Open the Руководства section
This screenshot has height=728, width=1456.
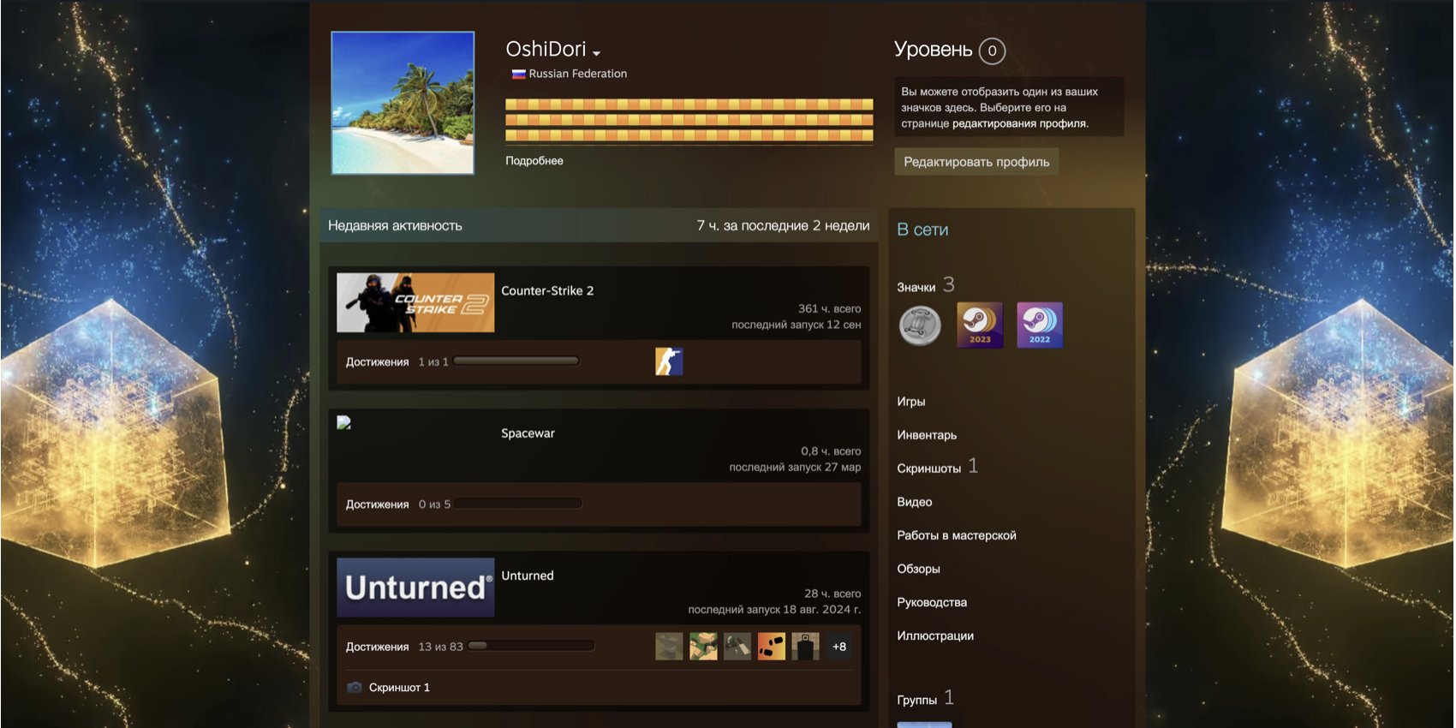pos(932,602)
